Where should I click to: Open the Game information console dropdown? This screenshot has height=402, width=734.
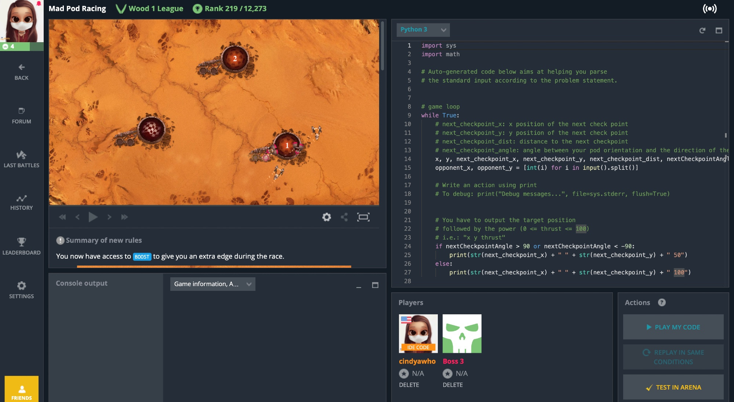click(x=213, y=284)
